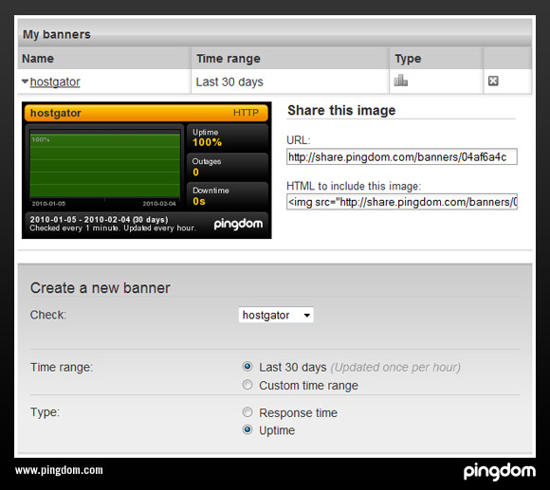This screenshot has width=550, height=490.
Task: Click the bar chart type icon
Action: pos(400,81)
